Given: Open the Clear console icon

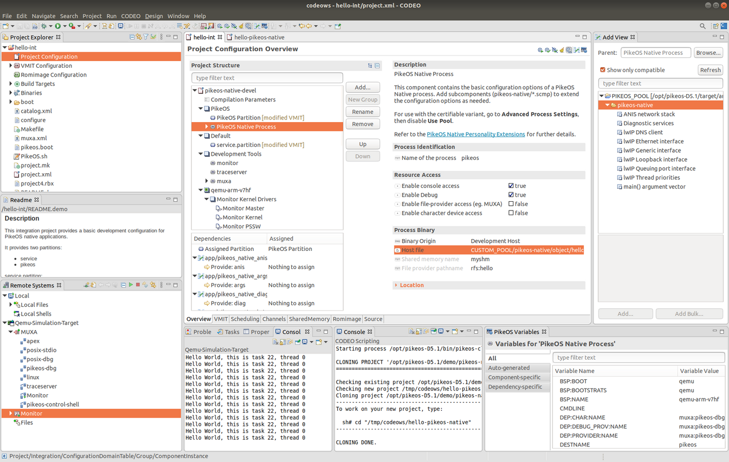Looking at the screenshot, I should point(411,332).
